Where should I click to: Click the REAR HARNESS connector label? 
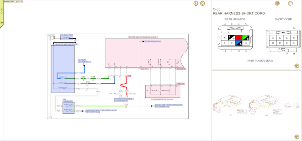point(235,19)
